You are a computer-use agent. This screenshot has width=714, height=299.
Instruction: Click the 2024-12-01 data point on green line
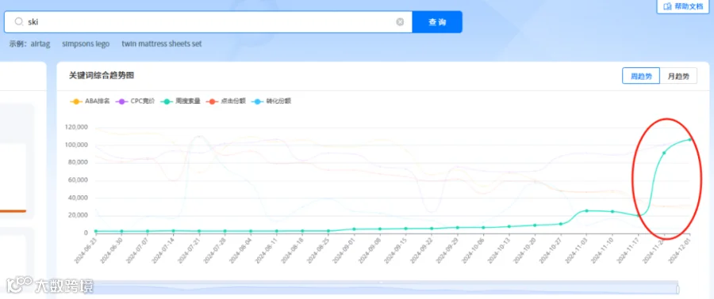coord(690,140)
